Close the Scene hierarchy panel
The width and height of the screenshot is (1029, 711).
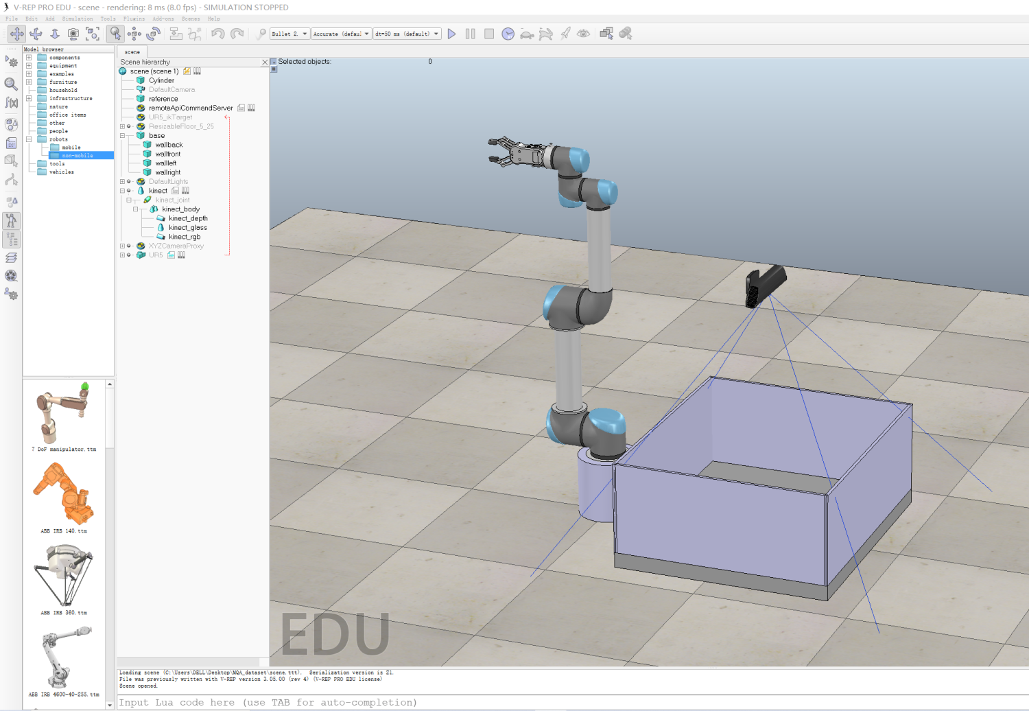tap(265, 62)
